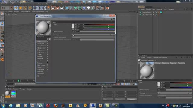193x108 pixels.
Task: Click the particle emitter icon
Action: [93, 8]
